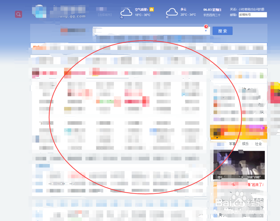
Task: Switch to the 娱乐 news tab
Action: click(245, 144)
